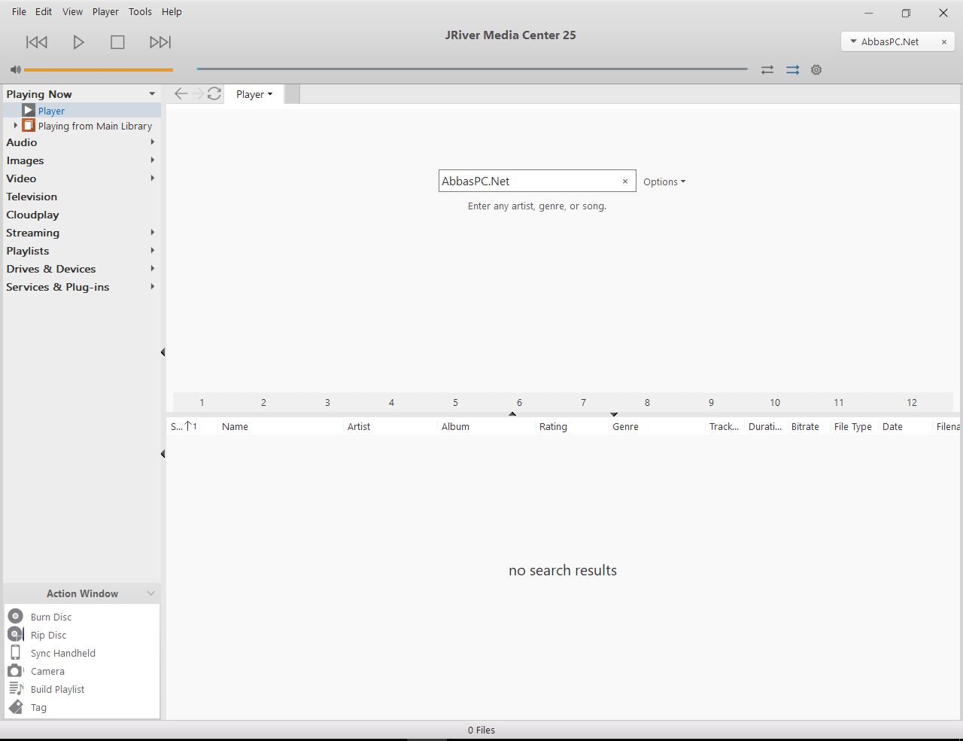Toggle repeat playback mode icon
The height and width of the screenshot is (741, 963).
767,70
